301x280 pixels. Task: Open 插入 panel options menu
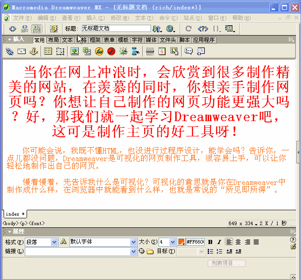click(291, 40)
